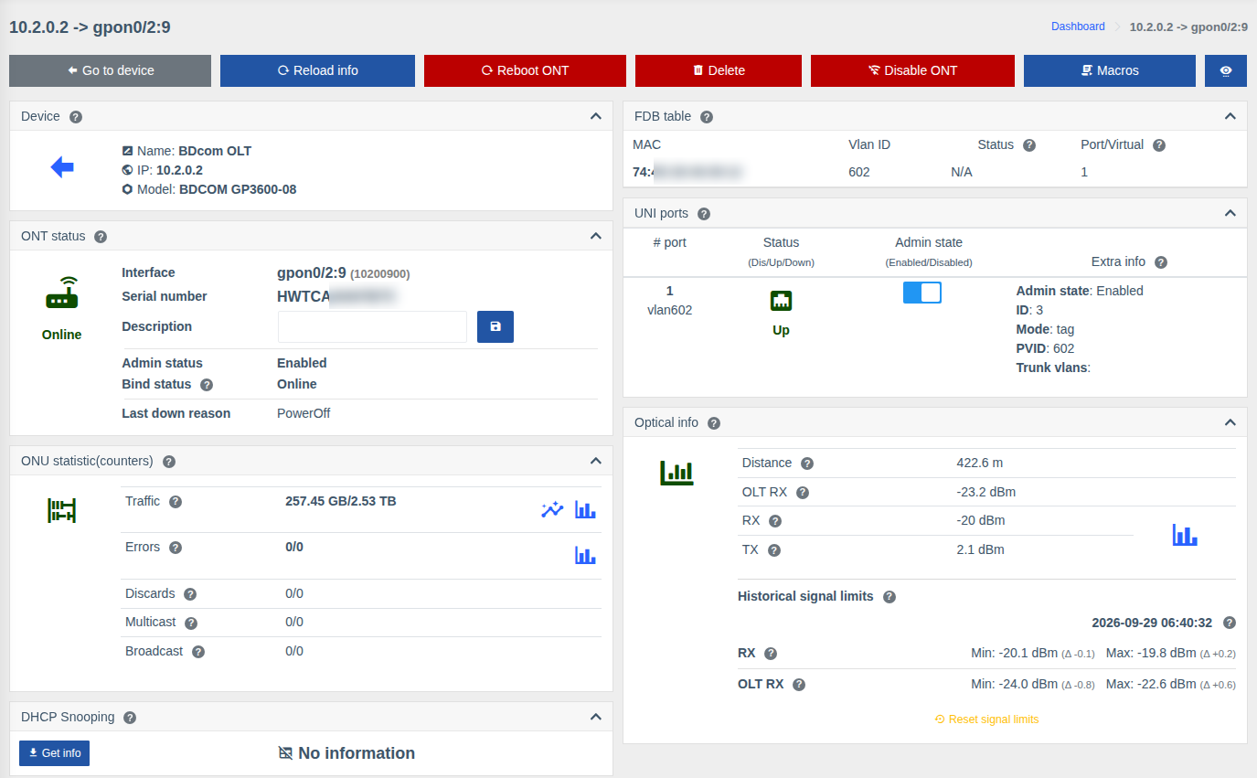Open the Dashboard breadcrumb link
Viewport: 1257px width, 778px height.
coord(1078,27)
